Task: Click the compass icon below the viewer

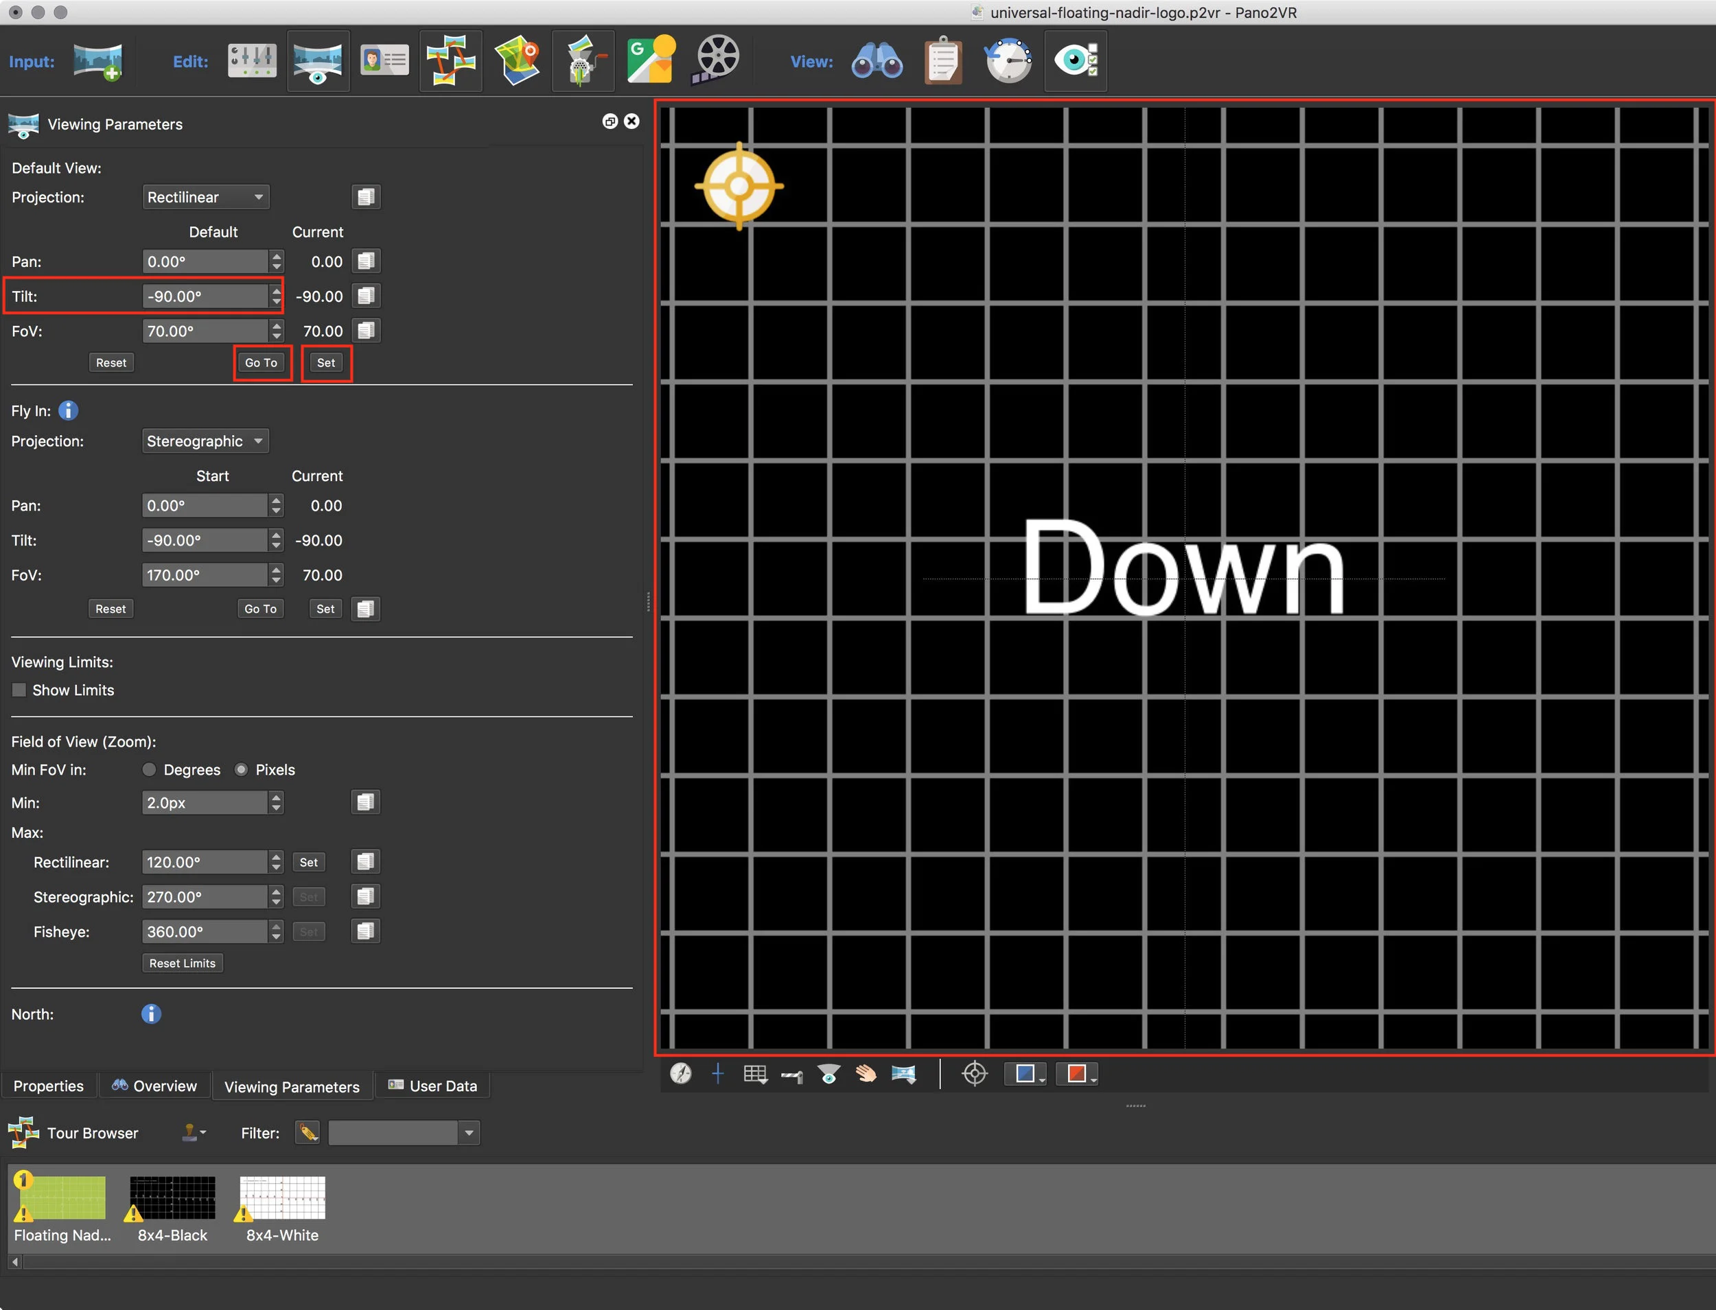Action: (x=680, y=1074)
